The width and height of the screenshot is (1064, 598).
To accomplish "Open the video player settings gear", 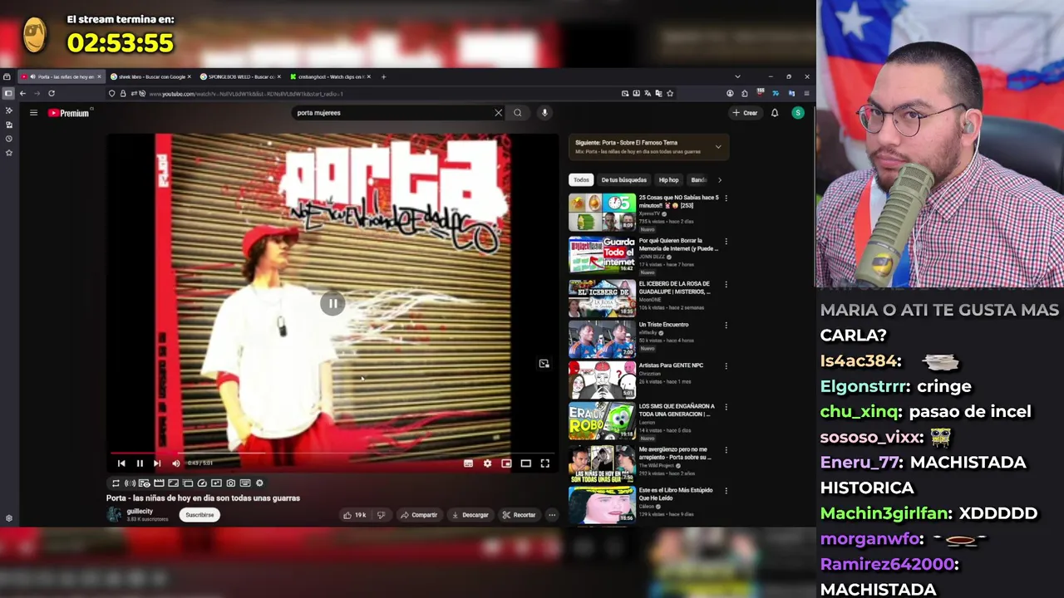I will (x=487, y=463).
